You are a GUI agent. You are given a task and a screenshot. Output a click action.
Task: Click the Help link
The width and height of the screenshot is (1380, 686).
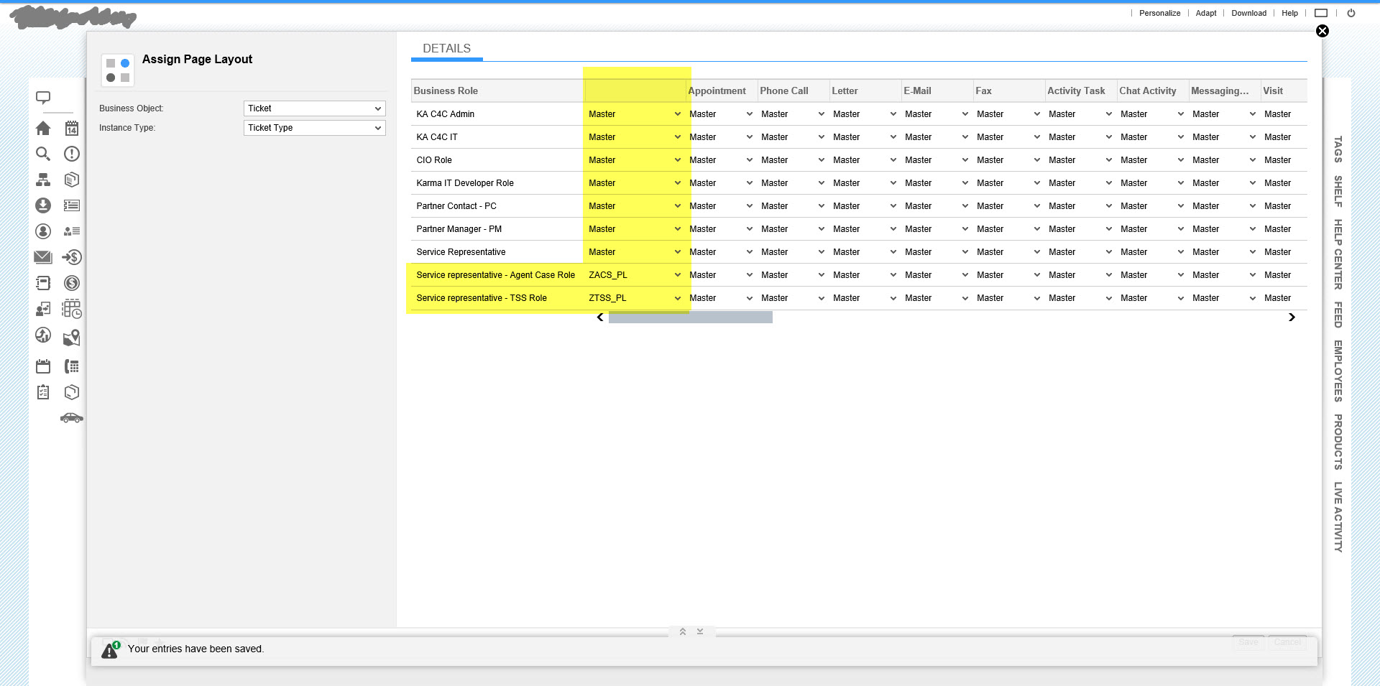click(x=1289, y=13)
